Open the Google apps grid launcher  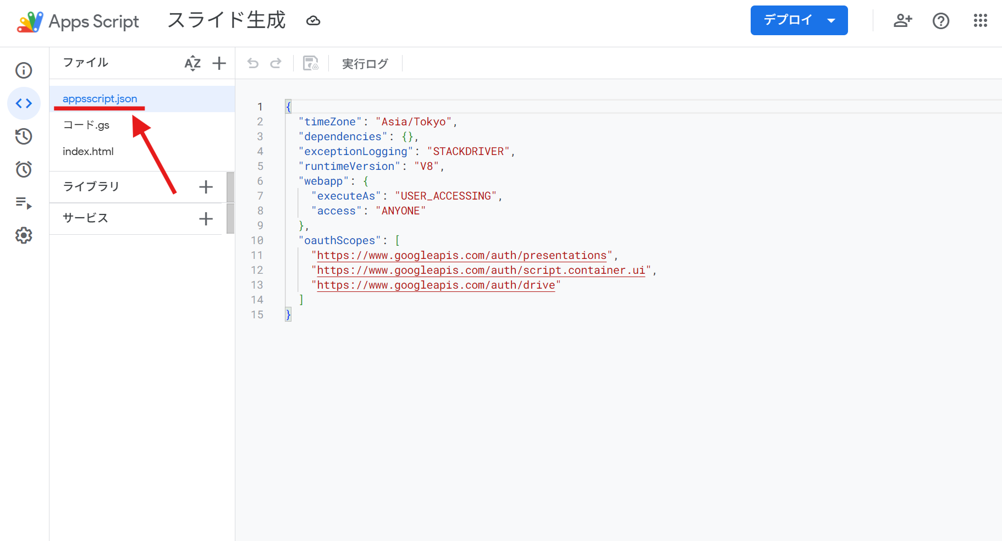[x=980, y=21]
